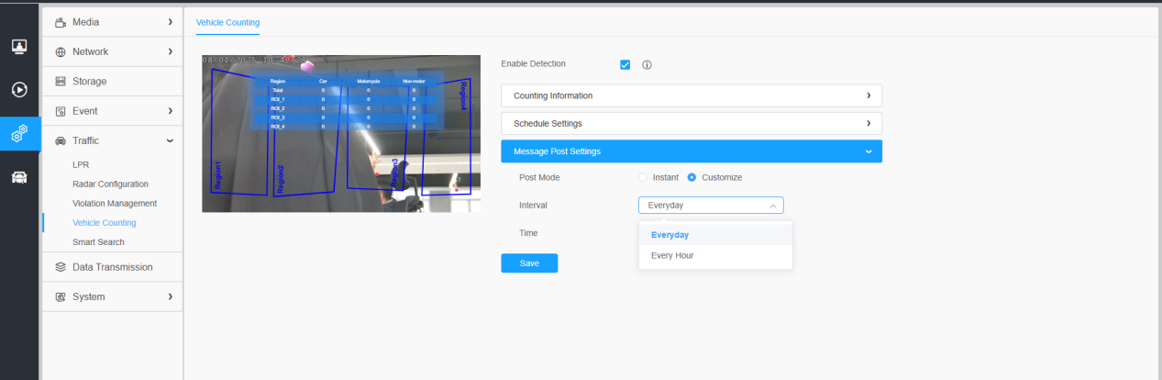Image resolution: width=1162 pixels, height=380 pixels.
Task: Select the Customize post mode radio
Action: (692, 177)
